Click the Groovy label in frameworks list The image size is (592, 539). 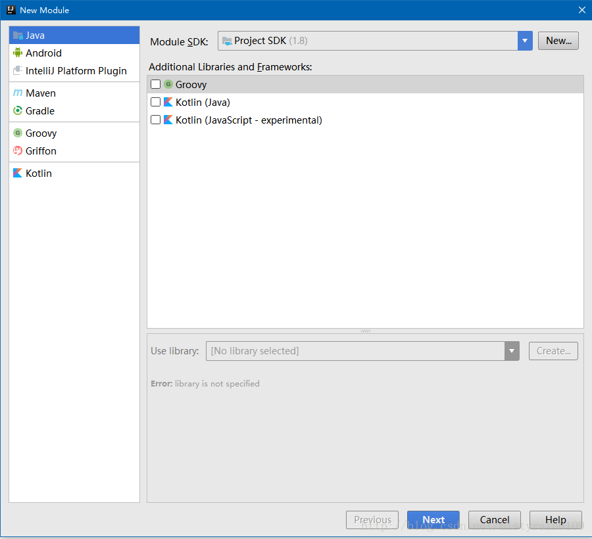point(191,85)
